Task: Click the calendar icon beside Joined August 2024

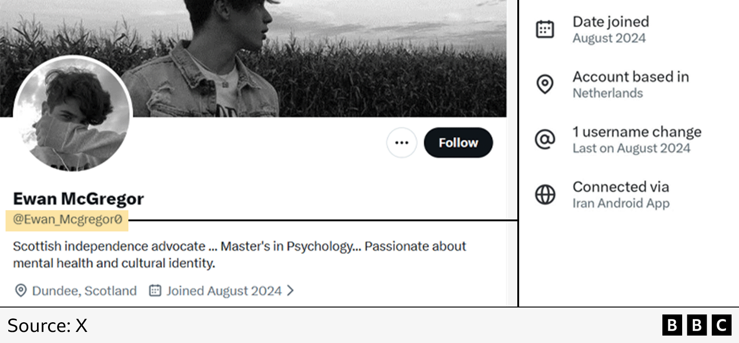Action: pos(155,291)
